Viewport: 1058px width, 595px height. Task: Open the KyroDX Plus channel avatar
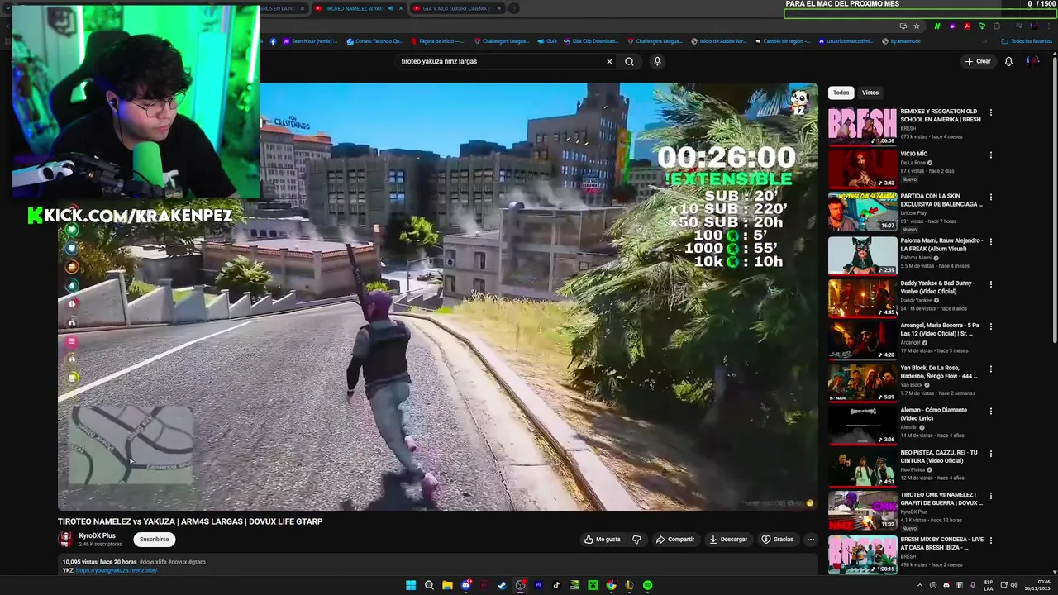pyautogui.click(x=65, y=539)
